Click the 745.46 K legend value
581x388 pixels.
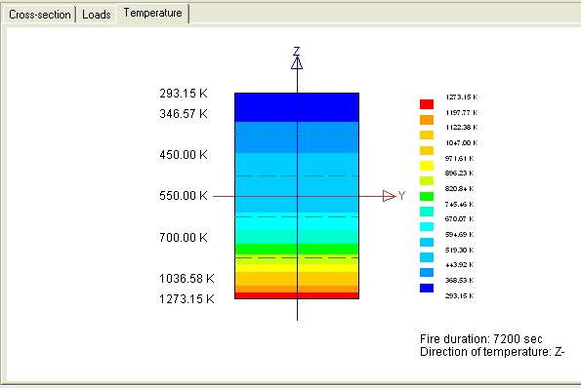(460, 204)
